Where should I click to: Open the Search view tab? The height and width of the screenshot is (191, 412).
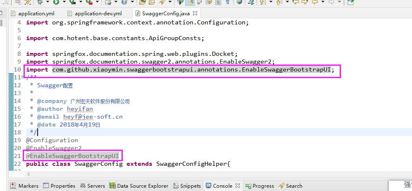pos(291,186)
